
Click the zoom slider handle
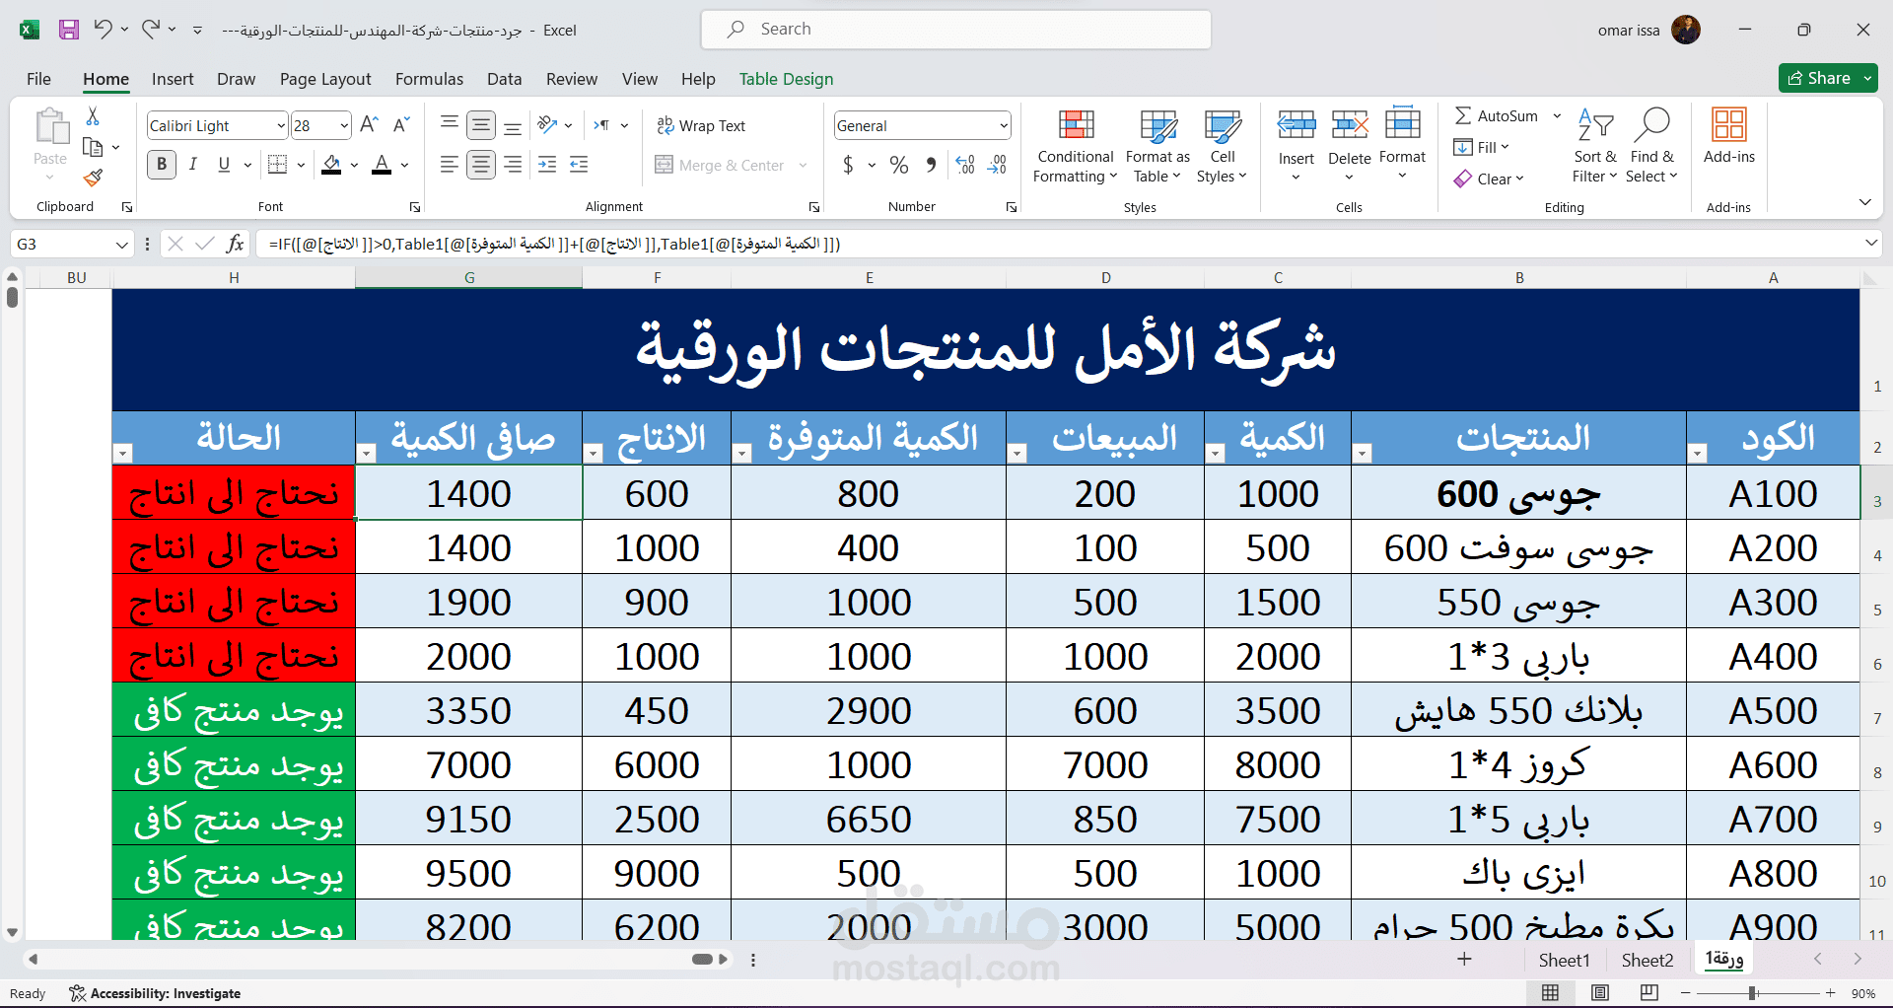(x=1753, y=993)
